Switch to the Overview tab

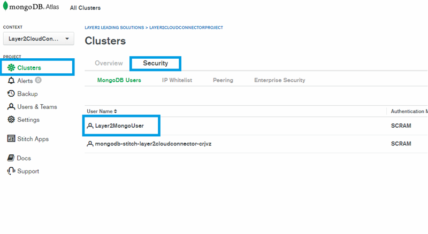point(109,63)
